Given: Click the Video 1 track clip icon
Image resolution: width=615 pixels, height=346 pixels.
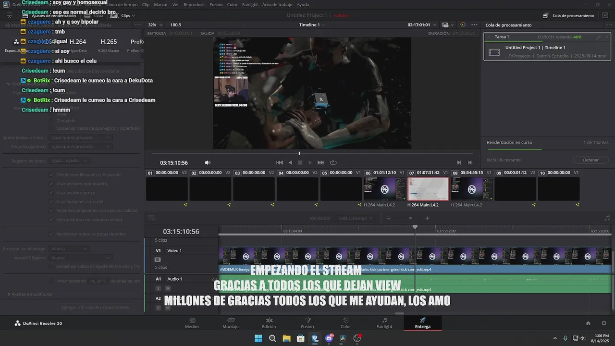Looking at the screenshot, I should coord(158,259).
